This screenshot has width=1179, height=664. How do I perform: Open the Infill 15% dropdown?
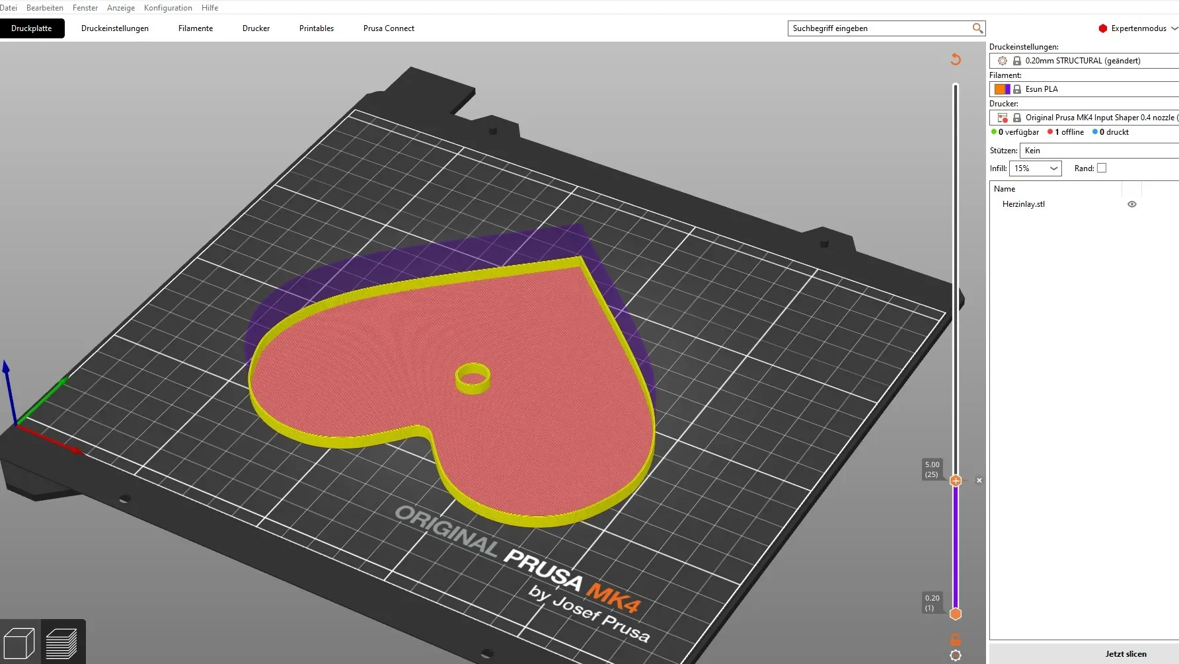(1035, 168)
